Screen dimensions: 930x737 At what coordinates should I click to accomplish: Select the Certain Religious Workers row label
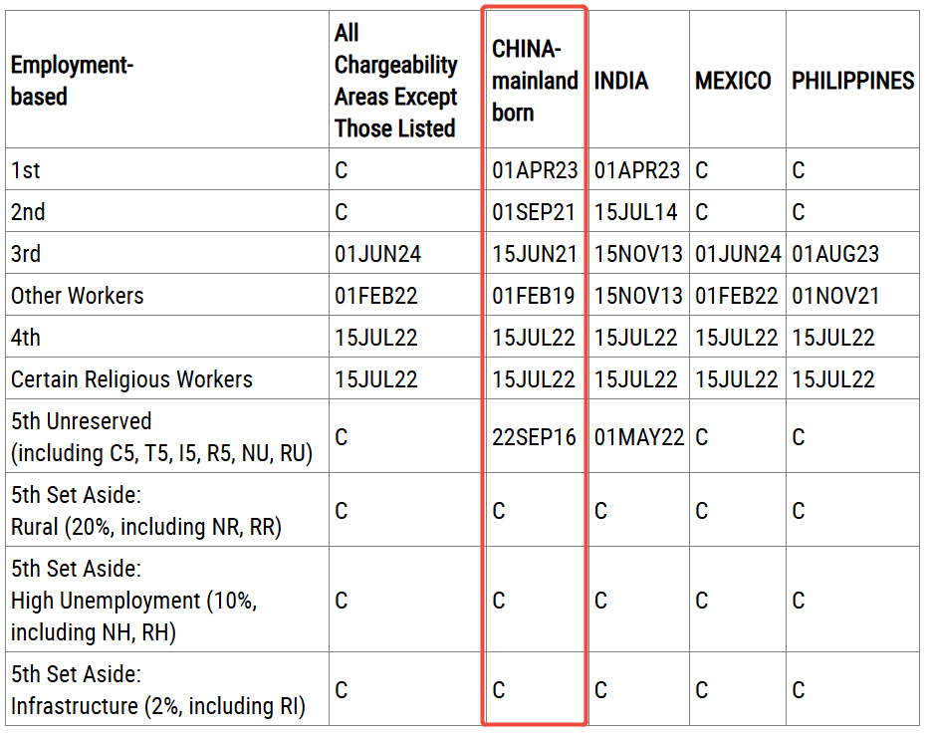click(131, 379)
